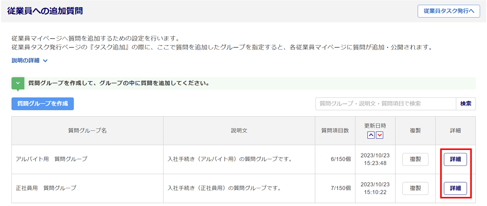Open 詳細 for 正社員用 質問グループ
The image size is (487, 206).
[x=455, y=188]
